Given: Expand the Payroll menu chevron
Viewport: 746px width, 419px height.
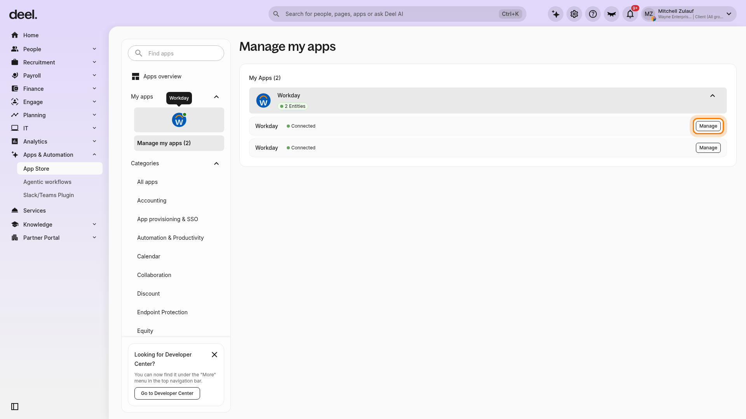Looking at the screenshot, I should pyautogui.click(x=94, y=75).
